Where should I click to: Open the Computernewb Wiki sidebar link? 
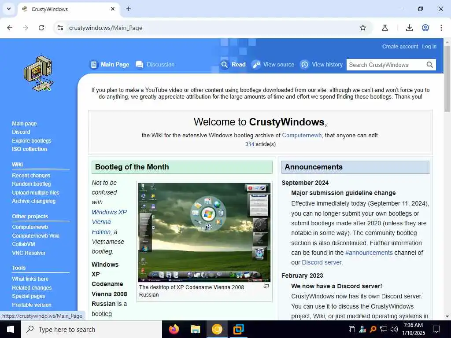[36, 236]
